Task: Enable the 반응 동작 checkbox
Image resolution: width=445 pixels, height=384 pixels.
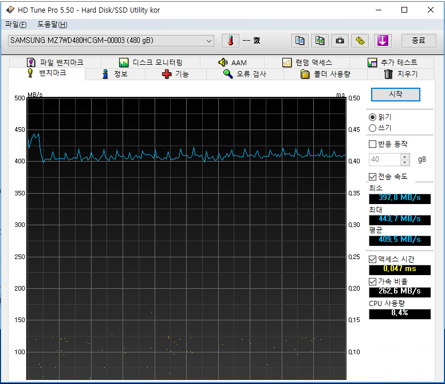Action: pyautogui.click(x=372, y=144)
